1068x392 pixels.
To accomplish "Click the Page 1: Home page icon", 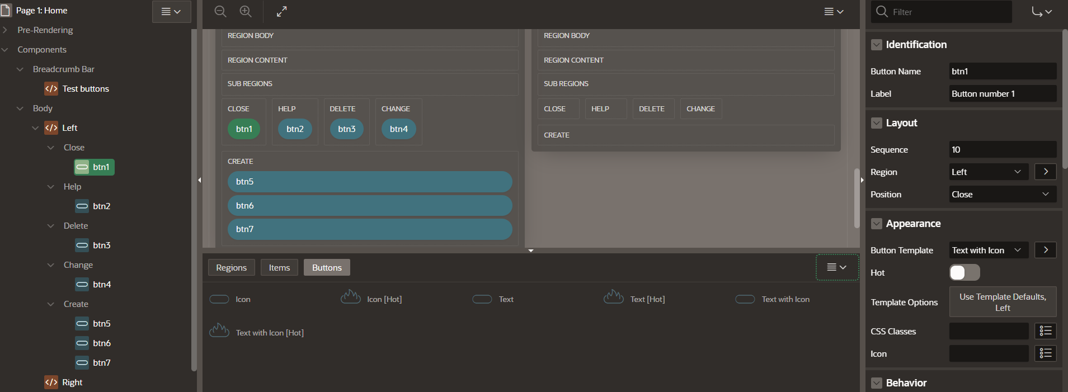I will [6, 10].
